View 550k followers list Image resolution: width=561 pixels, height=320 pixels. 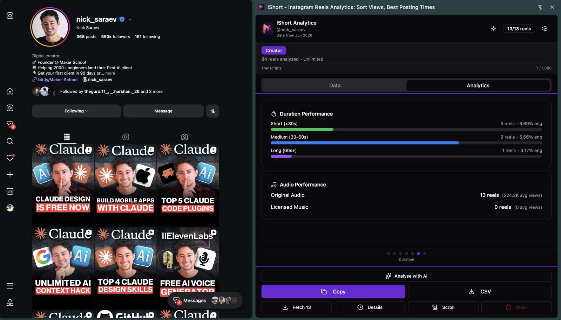(x=115, y=36)
